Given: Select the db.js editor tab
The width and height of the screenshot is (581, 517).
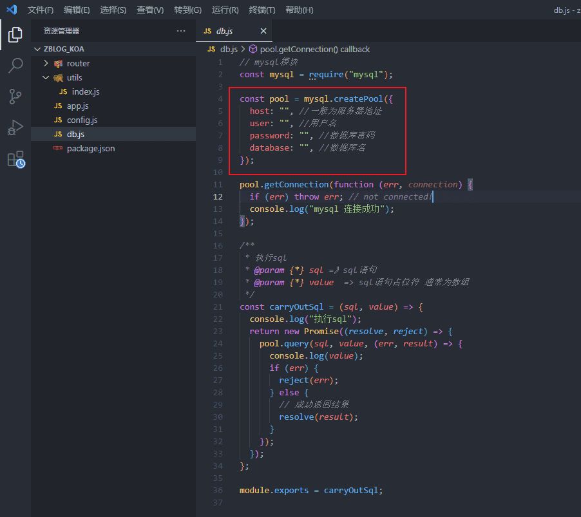Looking at the screenshot, I should 234,31.
